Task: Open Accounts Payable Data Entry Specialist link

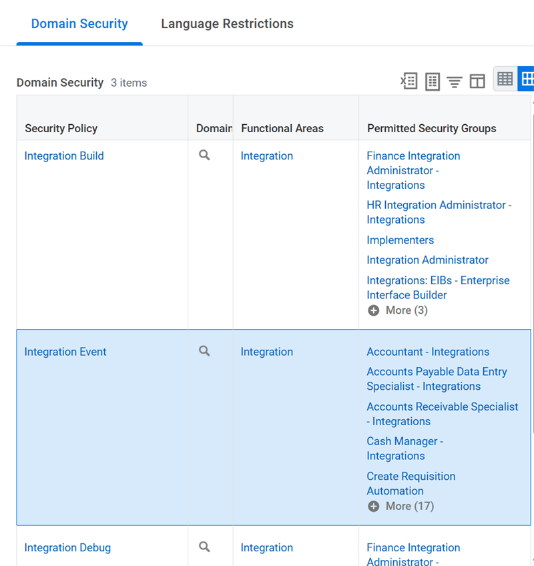Action: point(437,379)
